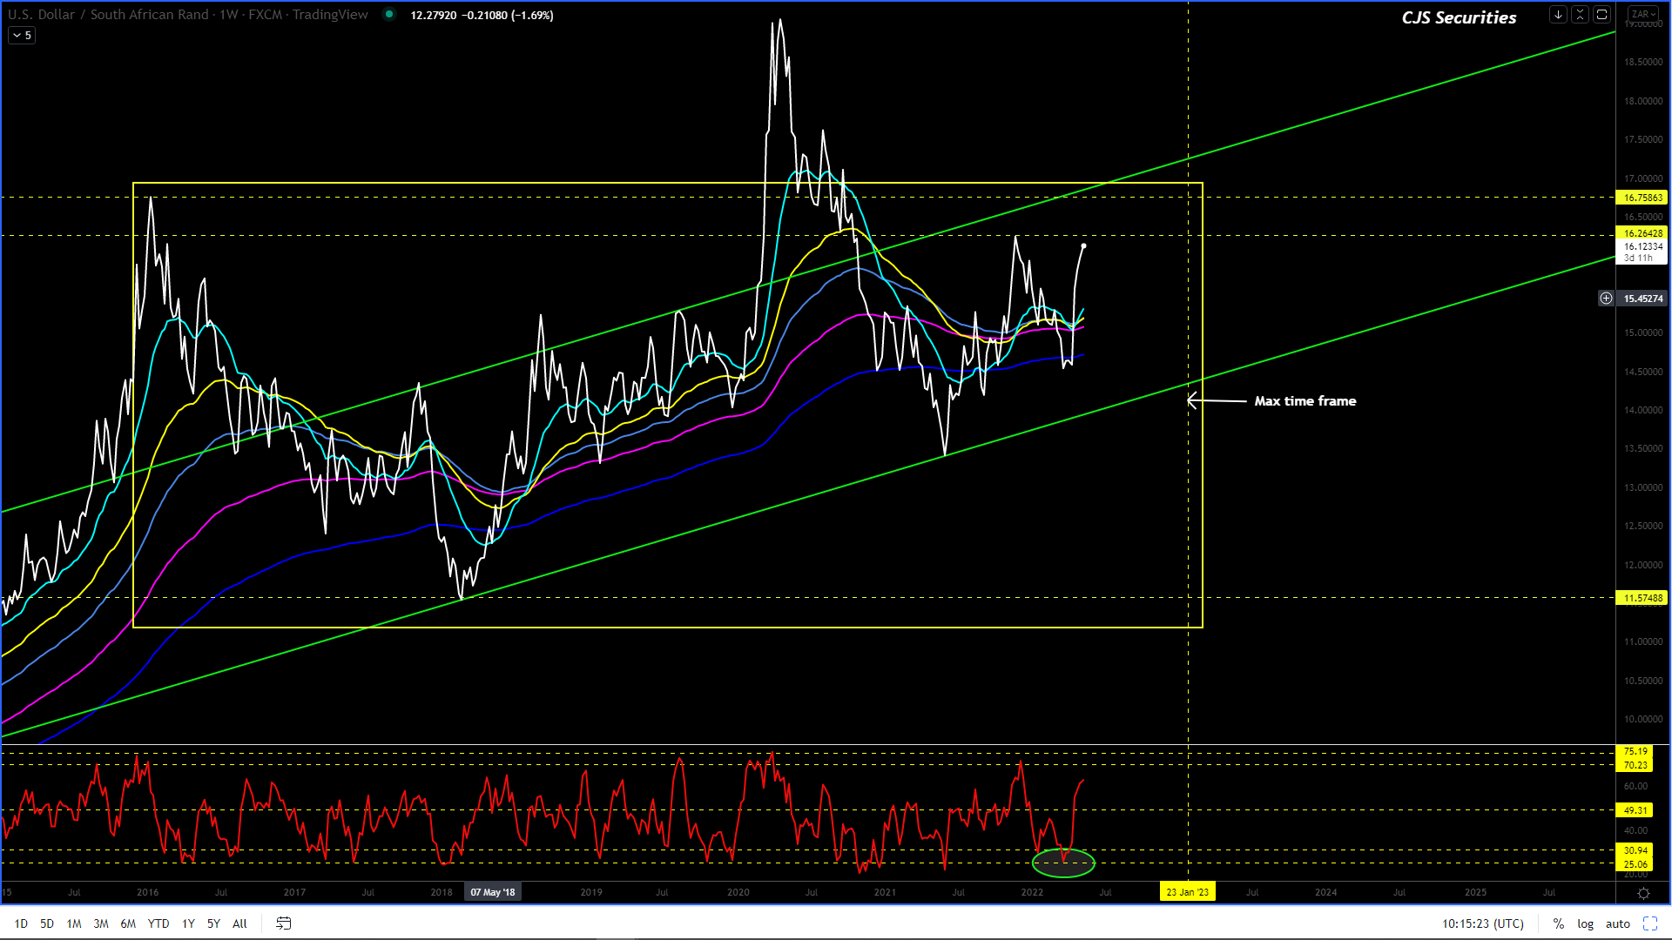Click the maximize chart pane icon

pos(1601,15)
